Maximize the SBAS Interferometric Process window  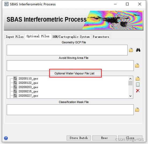click(x=127, y=4)
